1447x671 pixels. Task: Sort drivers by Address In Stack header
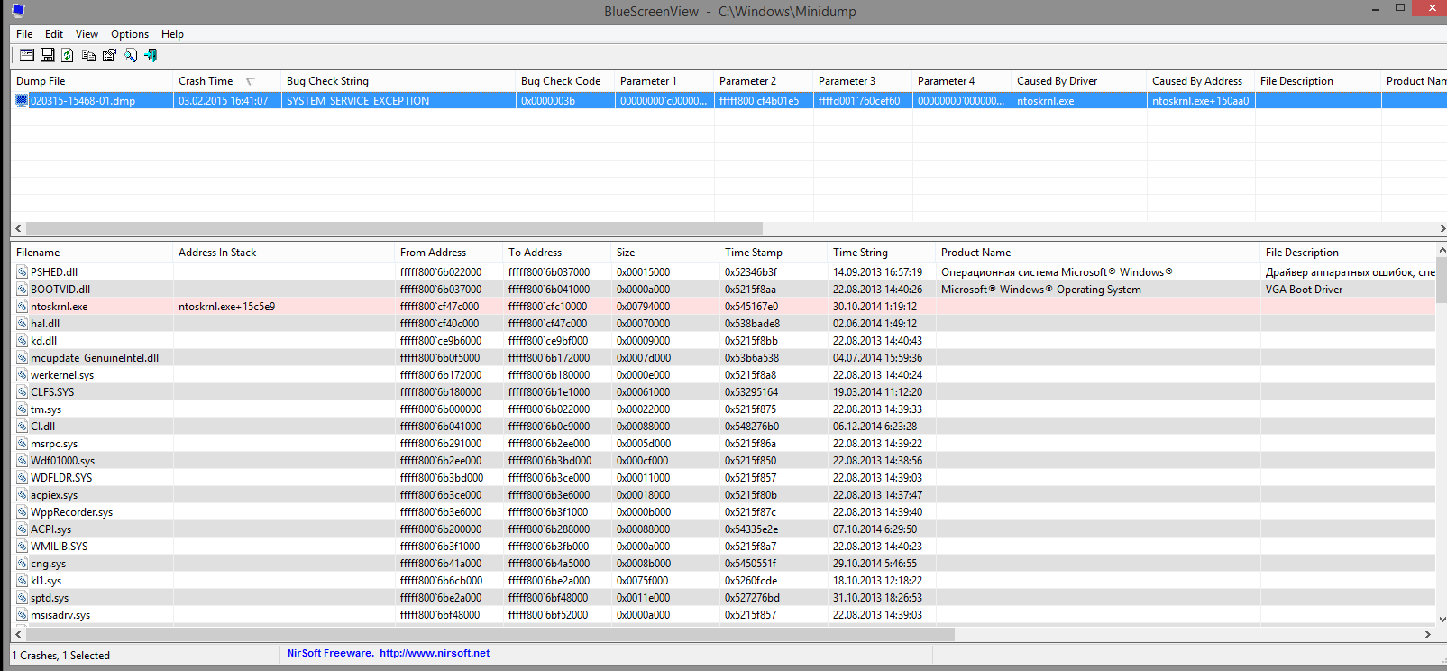284,253
